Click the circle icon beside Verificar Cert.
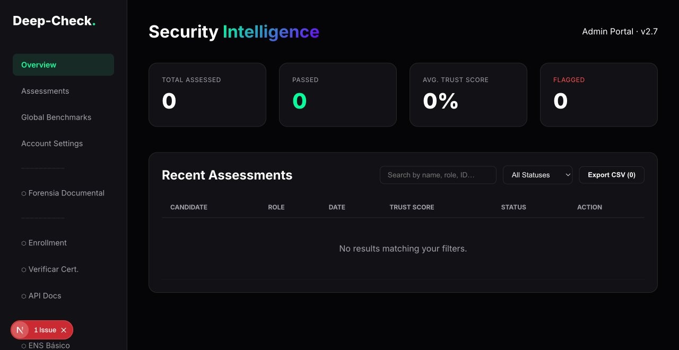This screenshot has width=679, height=350. pos(23,269)
